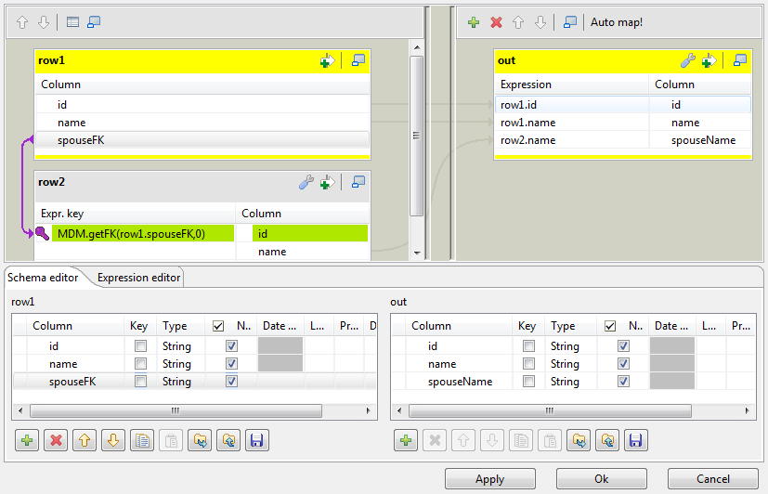Check Key box for spouseFK column

140,382
